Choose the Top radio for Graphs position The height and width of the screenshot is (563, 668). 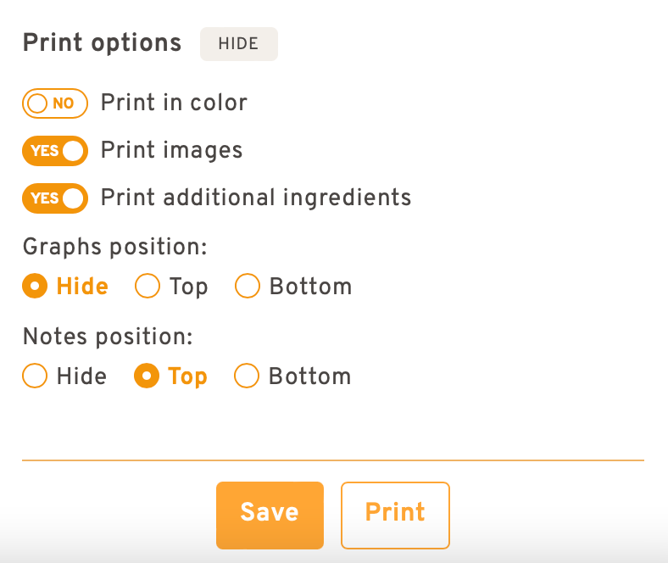coord(148,287)
